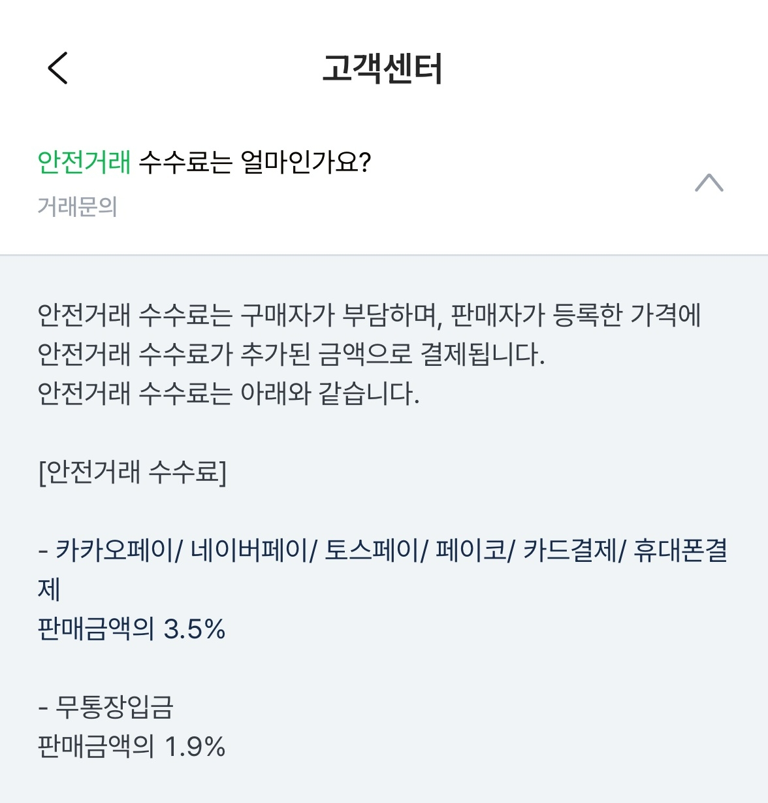Click the 토스페이 payment method text
This screenshot has width=768, height=803.
[x=372, y=550]
